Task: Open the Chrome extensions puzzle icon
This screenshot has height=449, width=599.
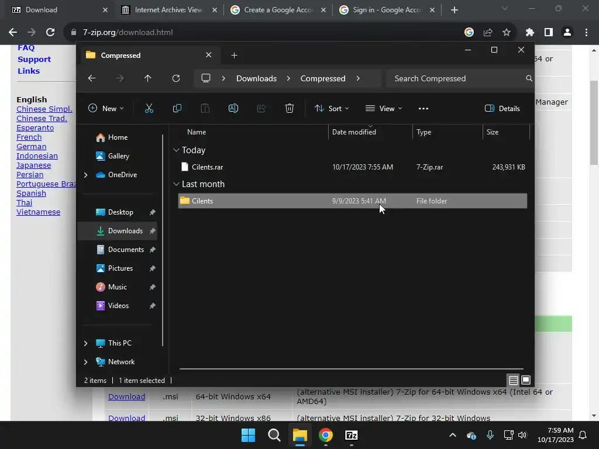Action: point(529,33)
